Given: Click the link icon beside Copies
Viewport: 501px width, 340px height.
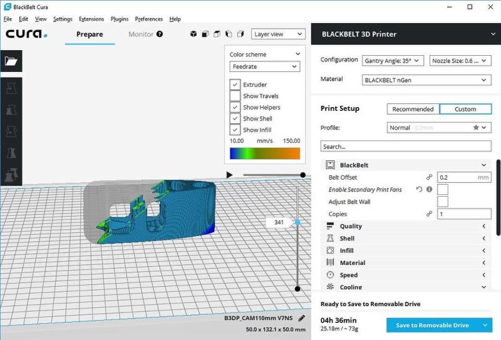Looking at the screenshot, I should tap(429, 214).
